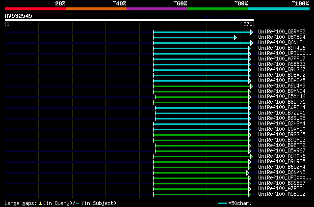Image resolution: width=314 pixels, height=207 pixels.
Task: Select the UniRef100_B9H935 label
Action: [x=282, y=162]
